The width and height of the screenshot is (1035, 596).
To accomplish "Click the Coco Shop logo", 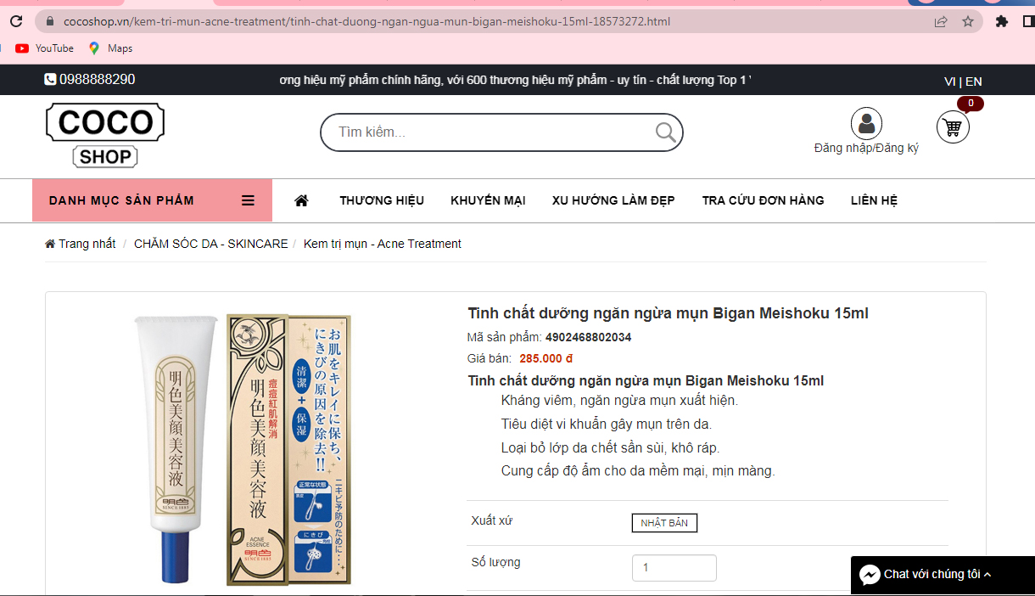I will (104, 134).
